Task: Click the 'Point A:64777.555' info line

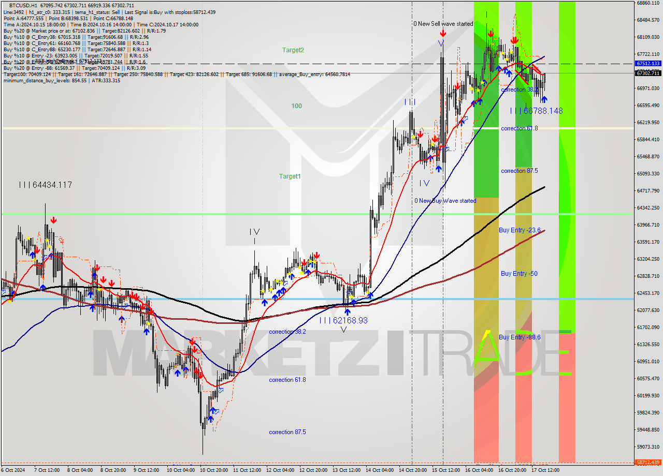Action: coord(68,18)
